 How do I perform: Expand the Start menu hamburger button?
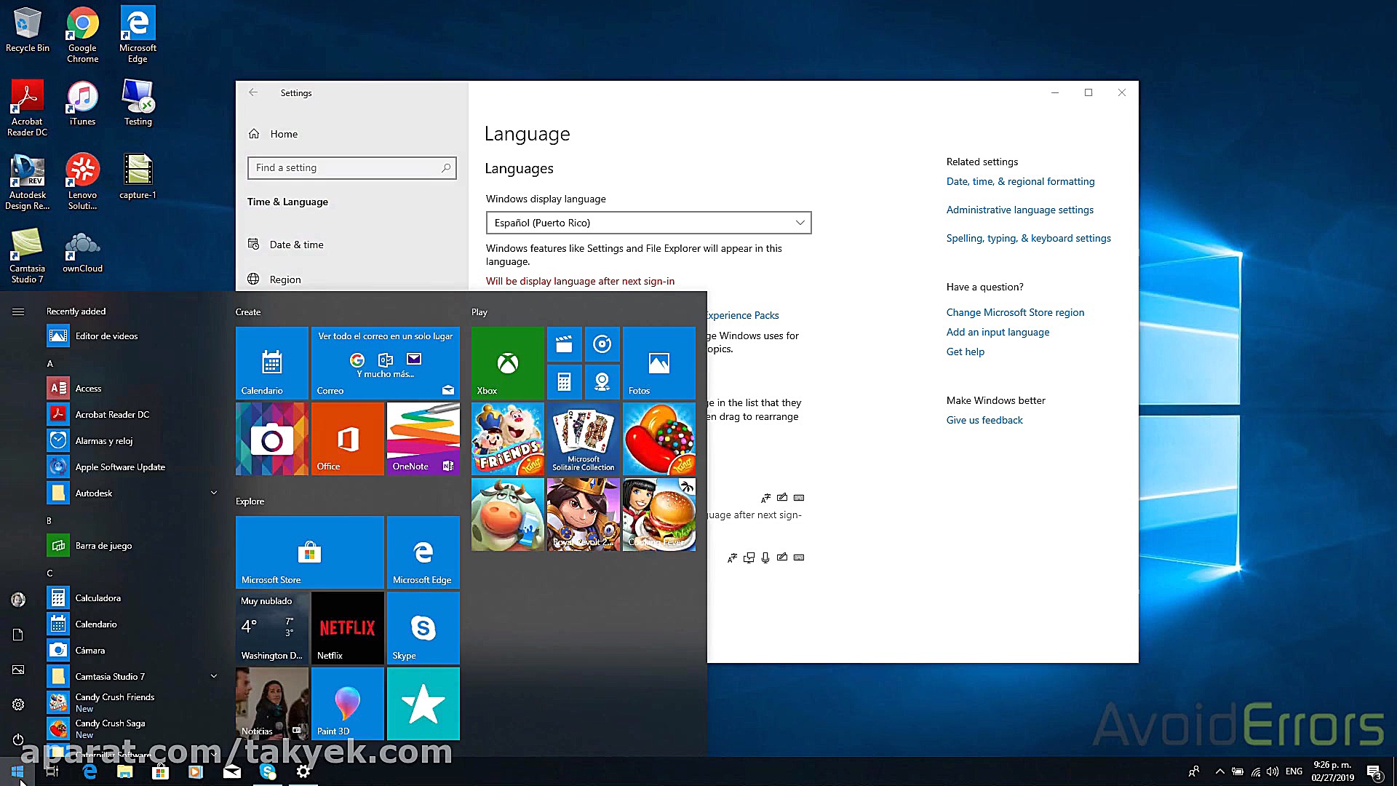pyautogui.click(x=18, y=311)
